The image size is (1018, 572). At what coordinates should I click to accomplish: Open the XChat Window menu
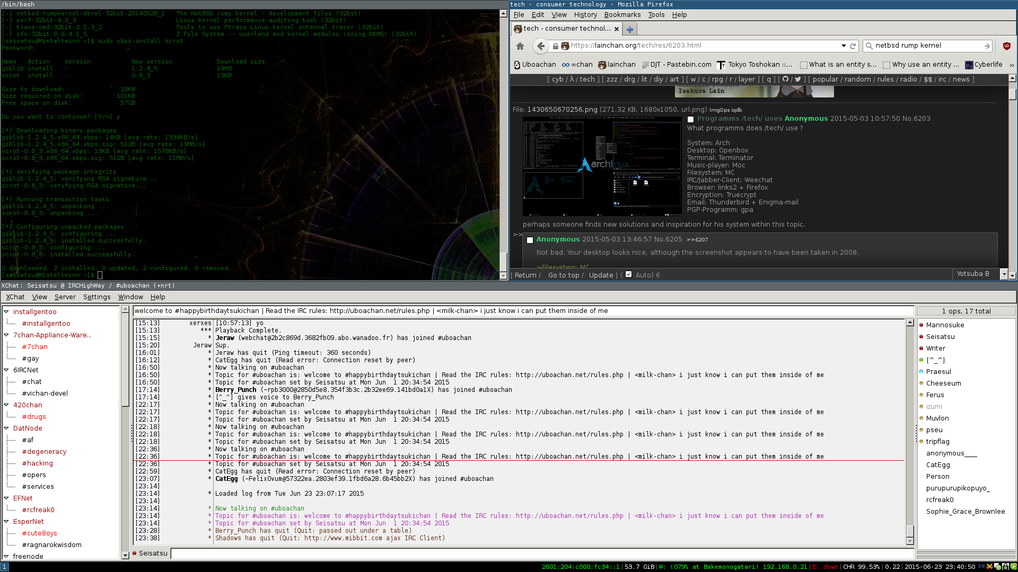(x=130, y=297)
